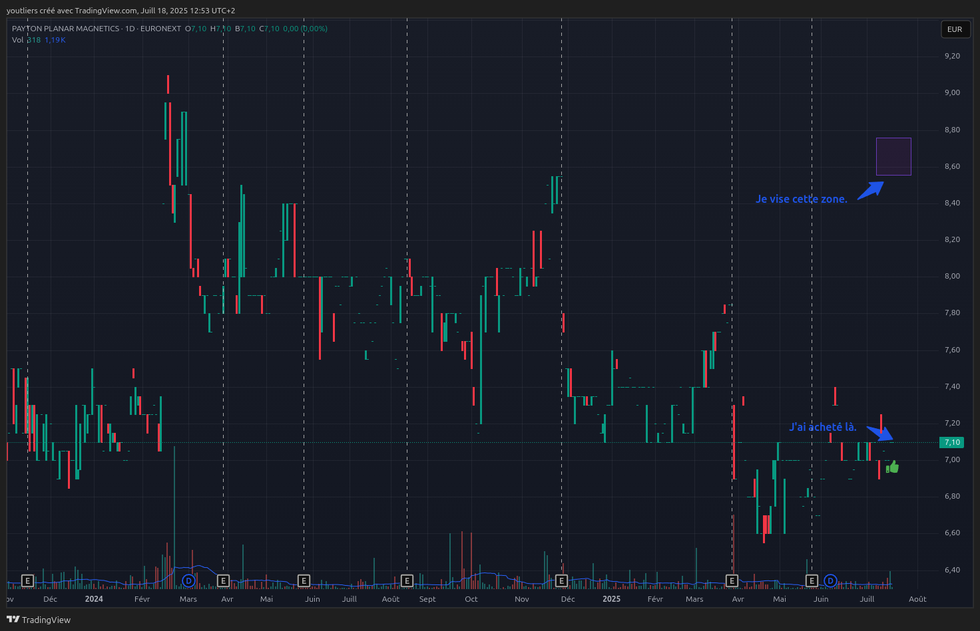Click the 7,60 price axis label
Screen dimensions: 980x631
coord(952,350)
